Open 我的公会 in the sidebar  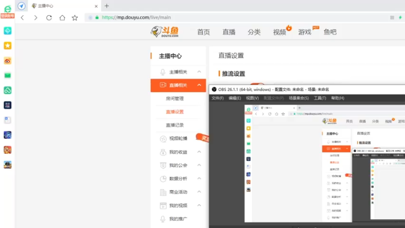coord(178,165)
